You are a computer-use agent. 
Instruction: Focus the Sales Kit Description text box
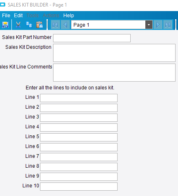click(114, 53)
